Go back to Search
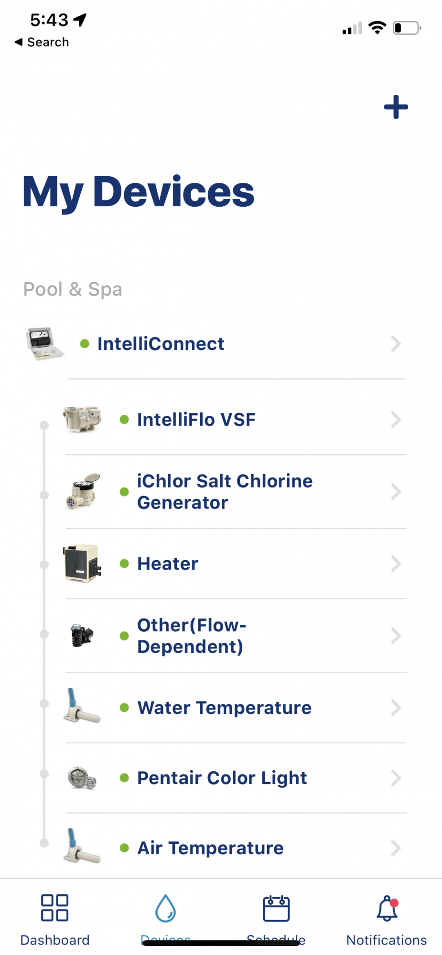The height and width of the screenshot is (955, 442). [42, 42]
